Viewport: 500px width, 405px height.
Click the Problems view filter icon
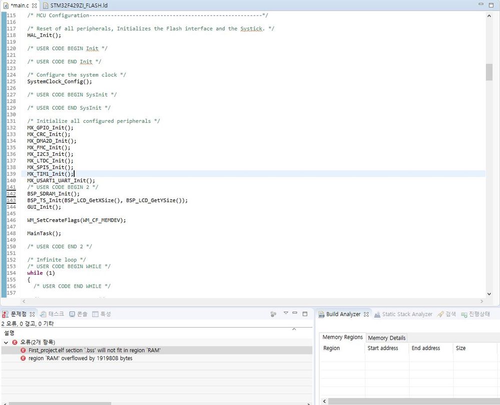point(273,314)
